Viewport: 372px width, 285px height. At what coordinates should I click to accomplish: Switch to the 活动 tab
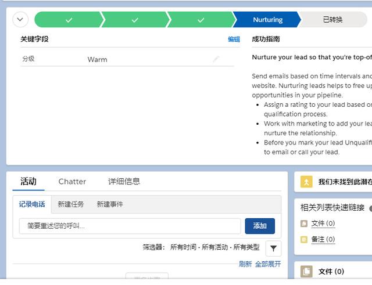click(x=28, y=181)
